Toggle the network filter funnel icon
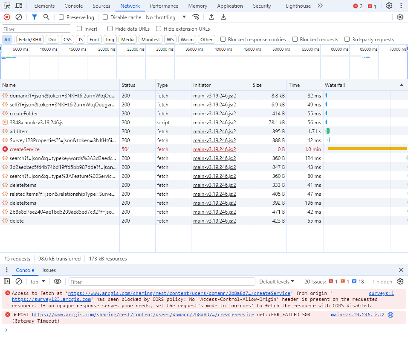This screenshot has width=408, height=349. [x=35, y=17]
